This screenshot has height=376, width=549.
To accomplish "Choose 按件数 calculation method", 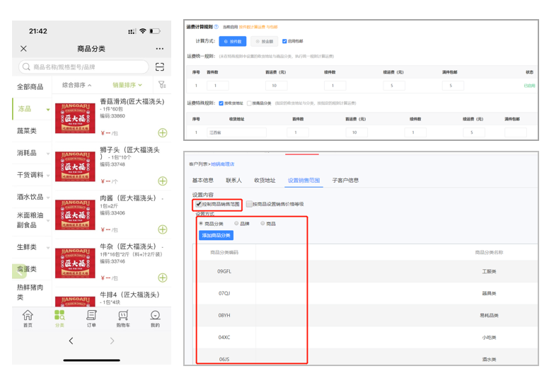I will click(x=233, y=41).
